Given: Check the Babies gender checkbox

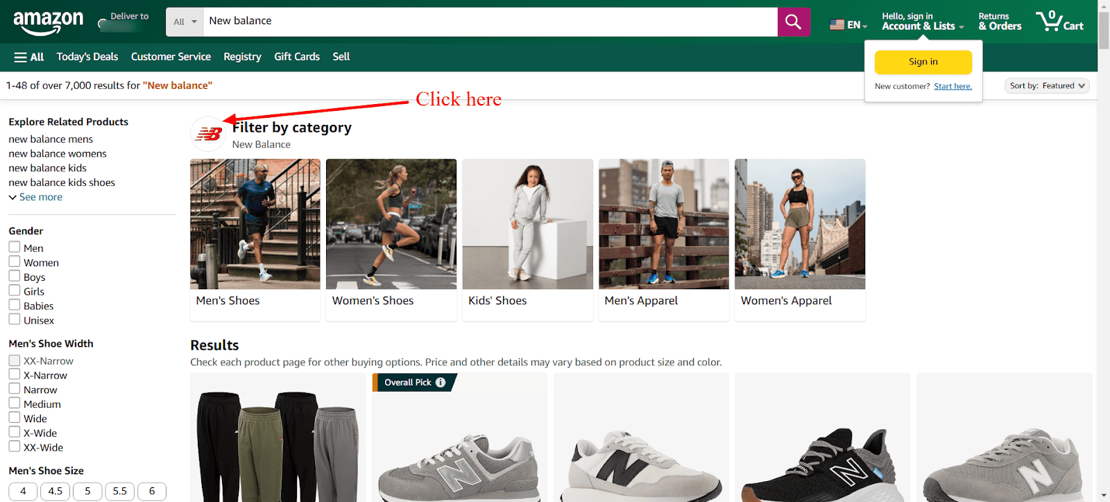Looking at the screenshot, I should (14, 305).
